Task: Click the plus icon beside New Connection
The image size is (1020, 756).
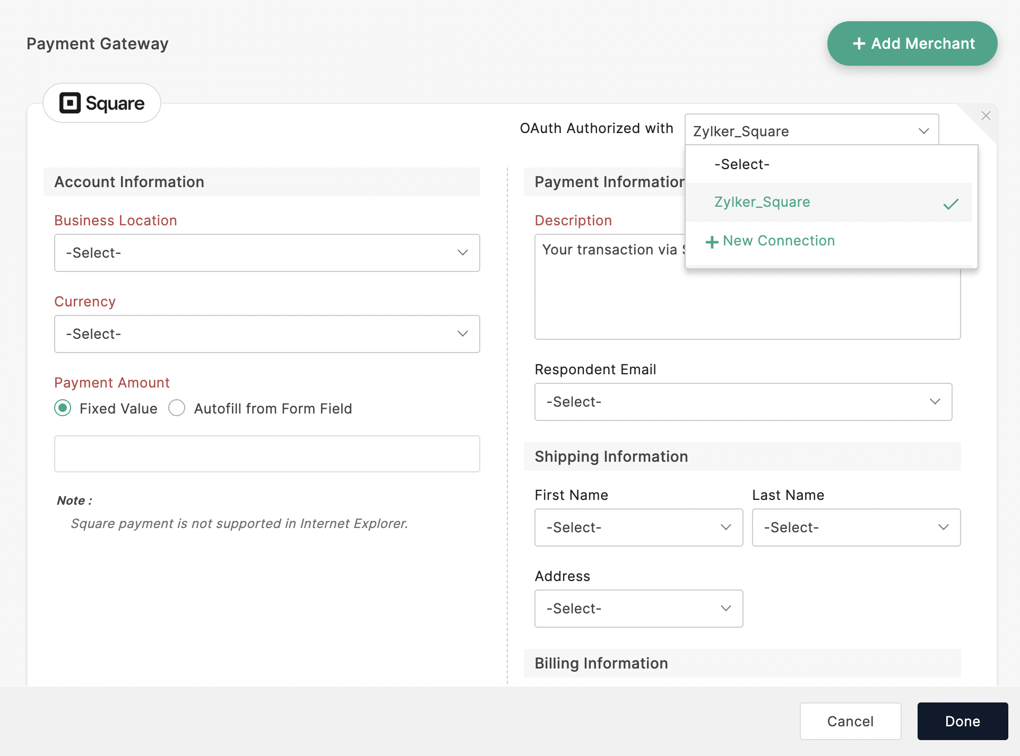Action: tap(712, 242)
